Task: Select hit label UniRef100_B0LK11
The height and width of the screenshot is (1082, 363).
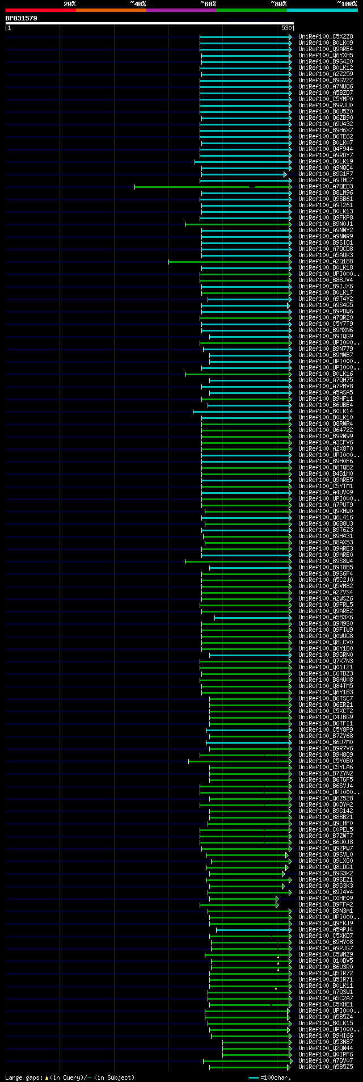Action: [x=326, y=985]
